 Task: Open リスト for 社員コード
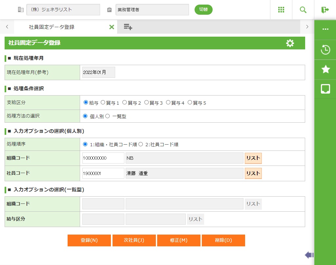253,173
